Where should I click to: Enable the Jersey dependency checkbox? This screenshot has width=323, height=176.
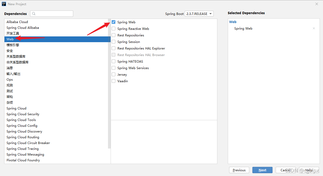click(114, 74)
